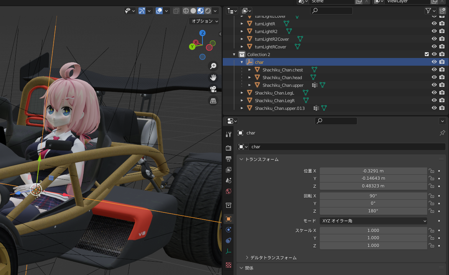Image resolution: width=449 pixels, height=275 pixels.
Task: Hide Shachiku_Chan.head in viewport
Action: click(434, 78)
